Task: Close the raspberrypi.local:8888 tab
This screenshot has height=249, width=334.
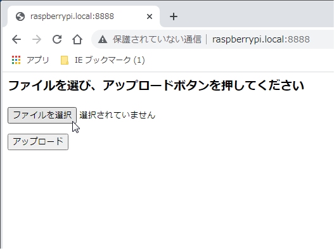Action: (150, 16)
